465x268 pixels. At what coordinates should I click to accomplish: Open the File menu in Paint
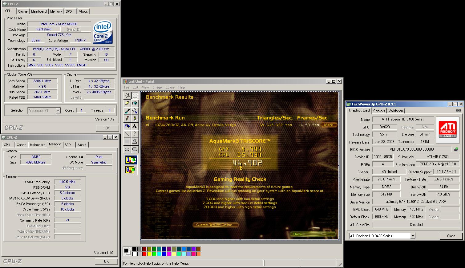coord(127,87)
